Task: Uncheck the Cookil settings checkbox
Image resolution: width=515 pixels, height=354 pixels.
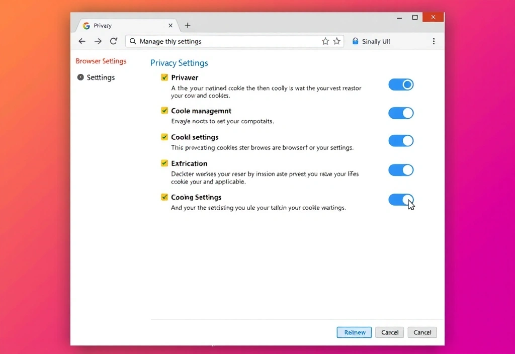Action: pos(164,137)
